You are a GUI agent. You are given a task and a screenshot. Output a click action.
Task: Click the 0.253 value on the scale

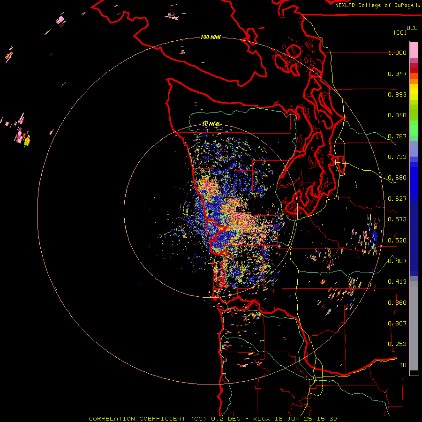[397, 344]
